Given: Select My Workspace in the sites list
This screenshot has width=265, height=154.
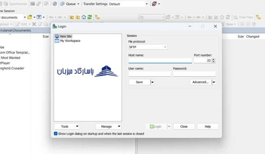Looking at the screenshot, I should click(x=70, y=41).
